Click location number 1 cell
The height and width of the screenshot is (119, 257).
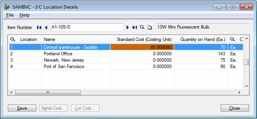tap(25, 47)
